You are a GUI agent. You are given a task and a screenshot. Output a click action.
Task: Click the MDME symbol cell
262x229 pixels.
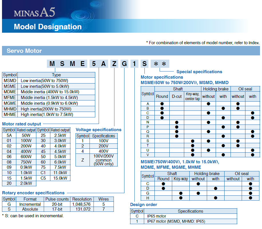pyautogui.click(x=10, y=92)
